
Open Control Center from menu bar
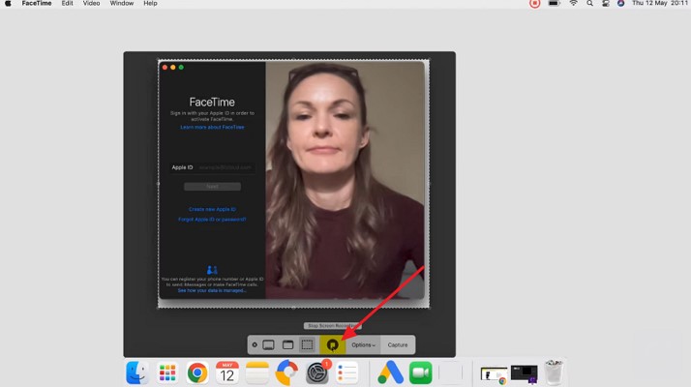(606, 4)
